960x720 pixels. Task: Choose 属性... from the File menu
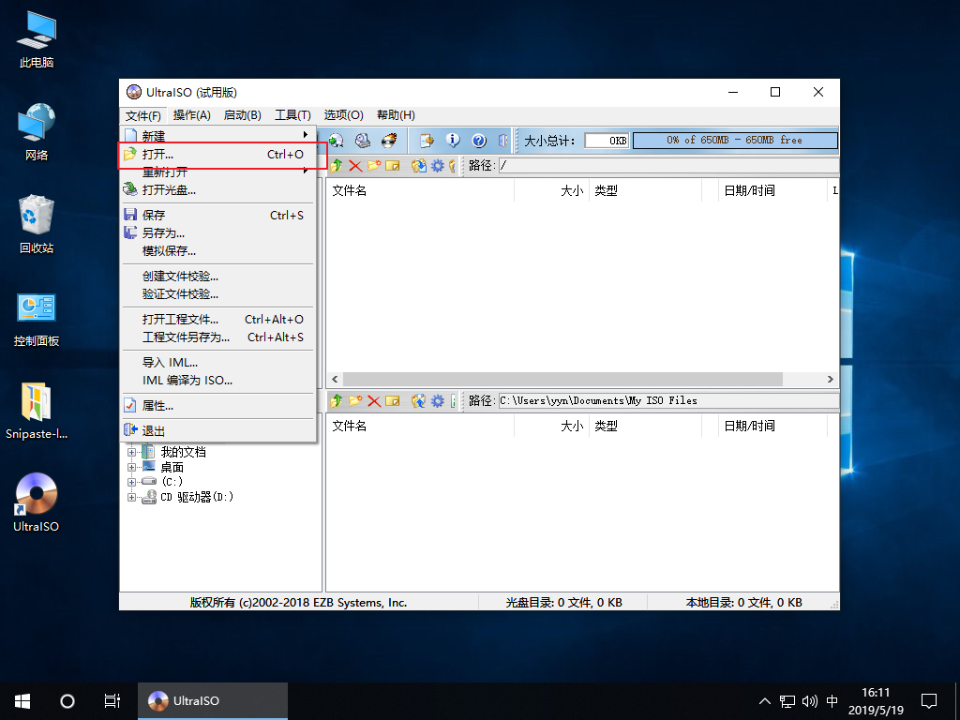[x=217, y=405]
